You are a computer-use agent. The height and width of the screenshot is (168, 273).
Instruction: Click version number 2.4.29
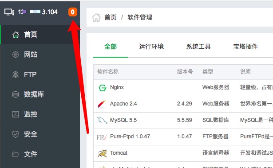point(185,104)
